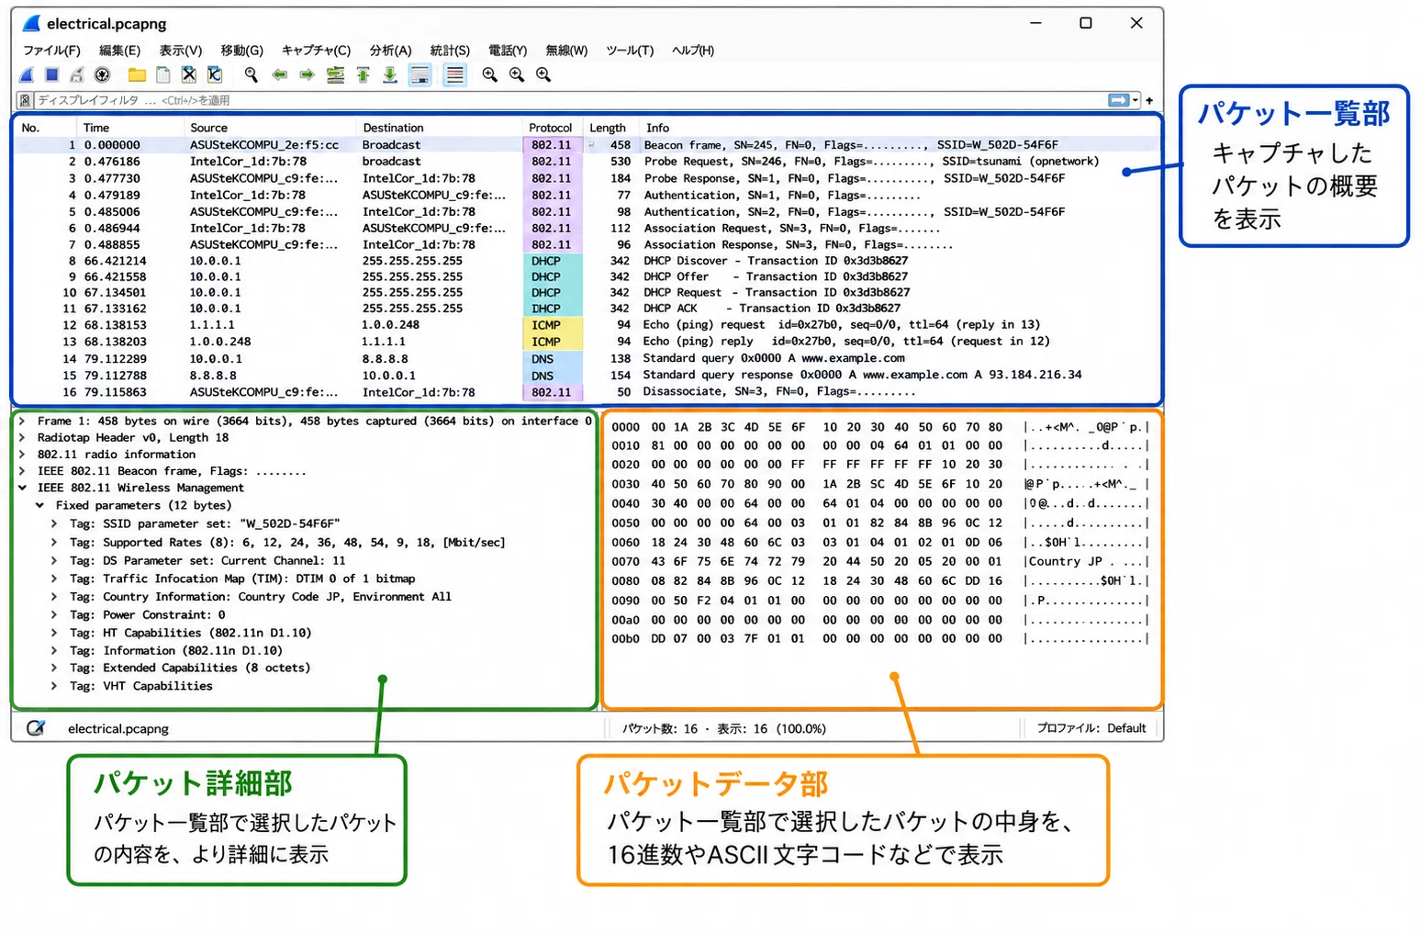Expand the Frame 1 tree node
Image resolution: width=1421 pixels, height=933 pixels.
tap(22, 422)
